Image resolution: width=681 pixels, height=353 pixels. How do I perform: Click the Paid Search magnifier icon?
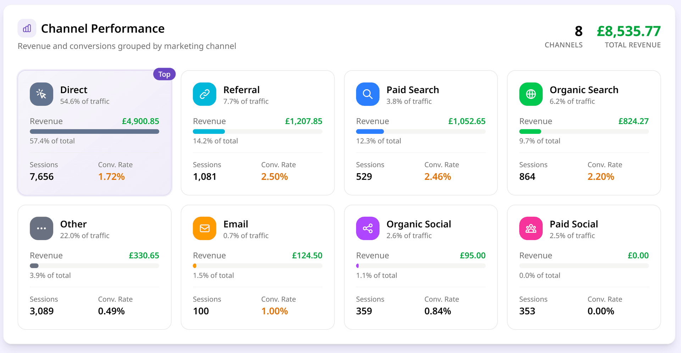(x=368, y=94)
